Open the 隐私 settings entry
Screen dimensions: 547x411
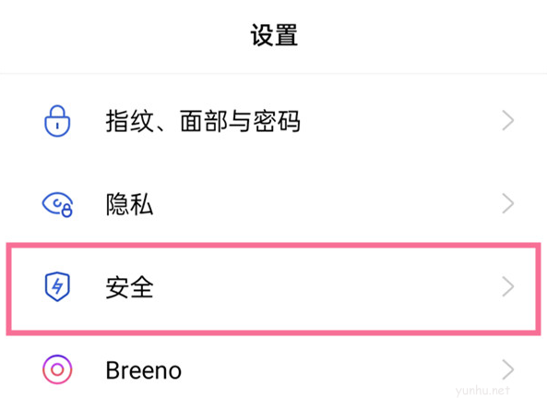point(129,204)
